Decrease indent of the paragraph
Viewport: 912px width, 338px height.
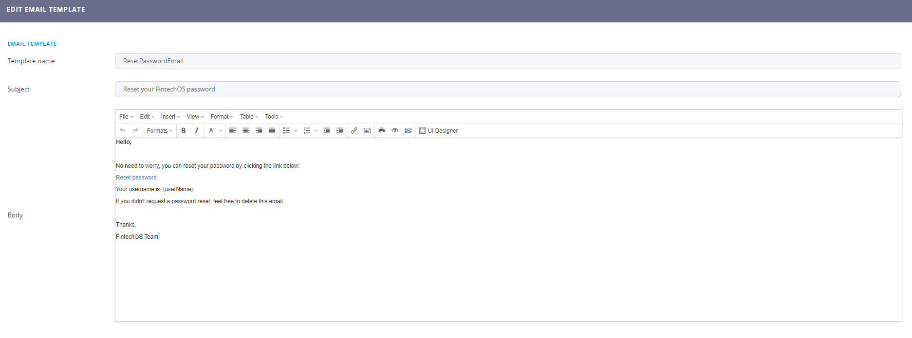(327, 130)
